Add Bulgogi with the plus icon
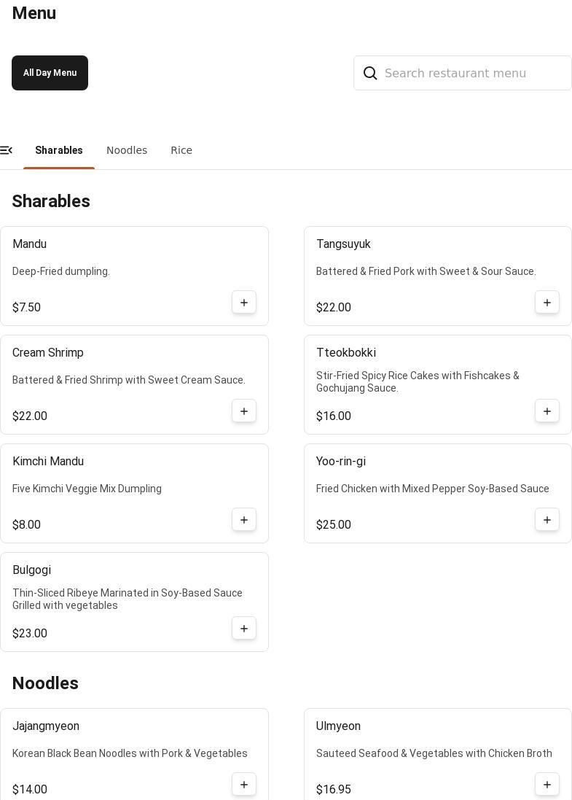572x800 pixels. click(x=244, y=629)
